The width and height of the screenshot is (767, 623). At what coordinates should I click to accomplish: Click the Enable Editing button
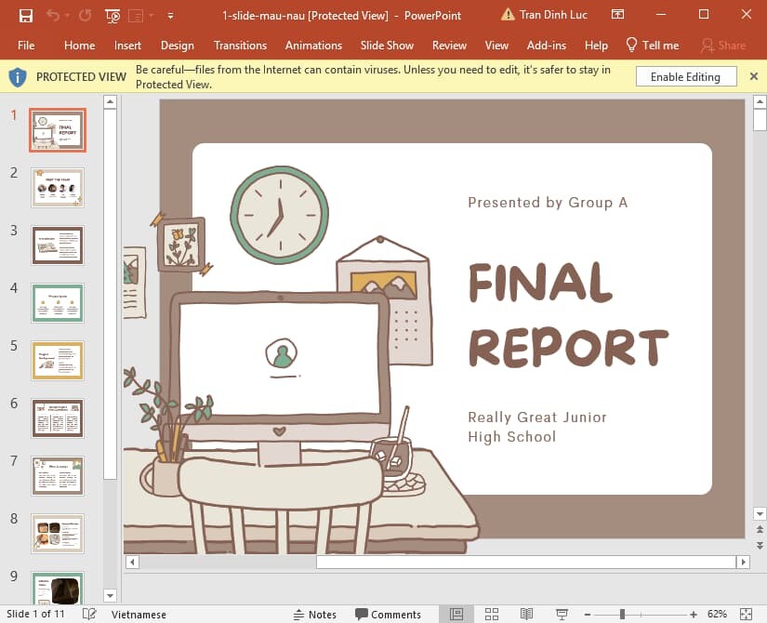click(x=685, y=76)
